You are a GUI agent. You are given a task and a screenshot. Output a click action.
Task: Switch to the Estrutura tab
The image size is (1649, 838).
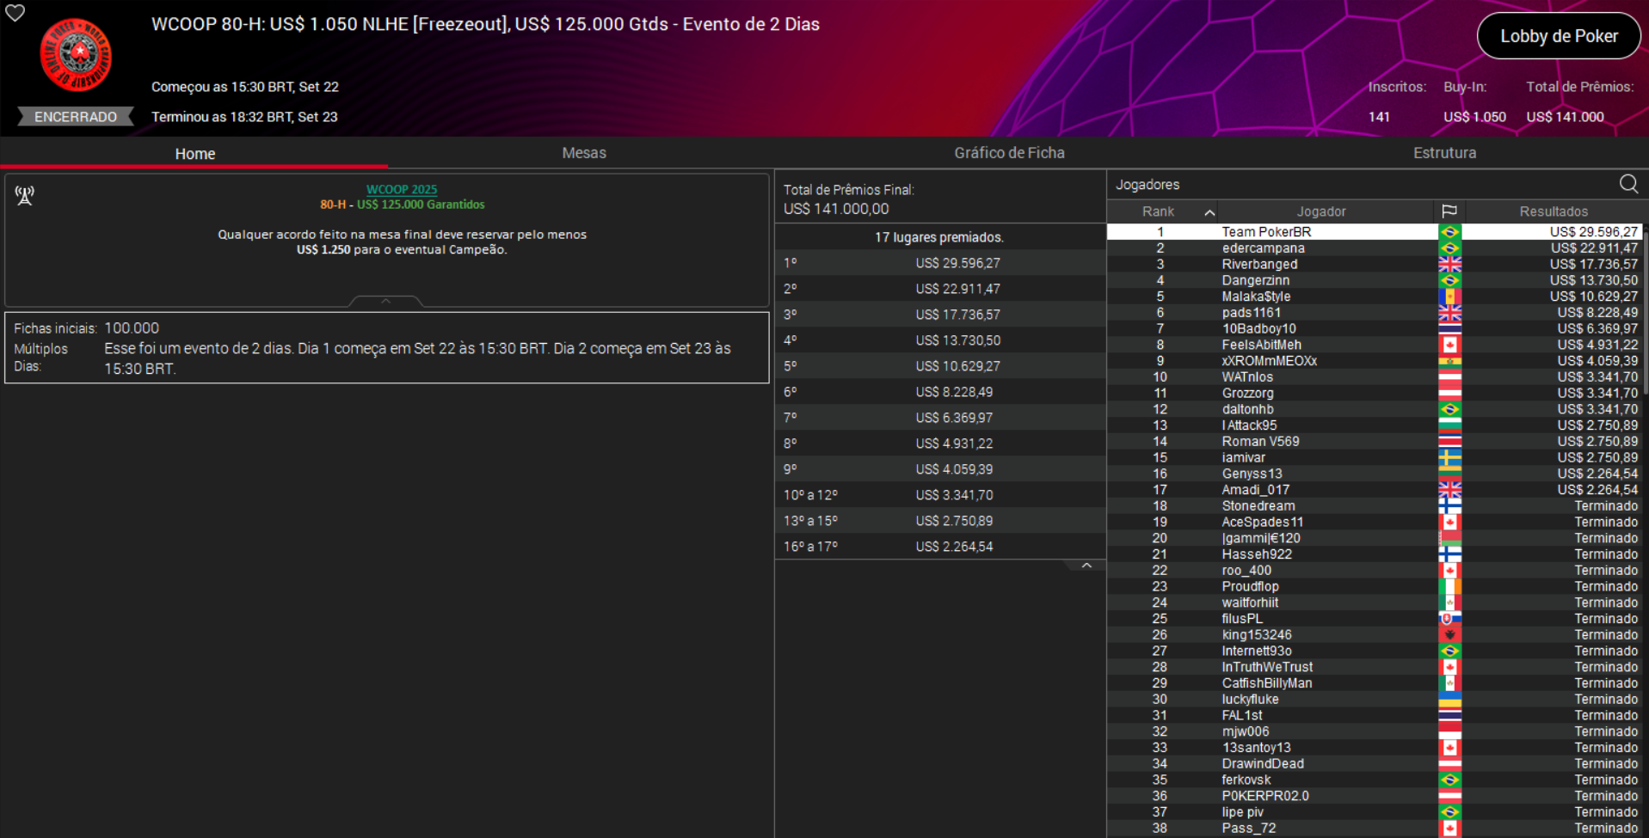point(1444,153)
